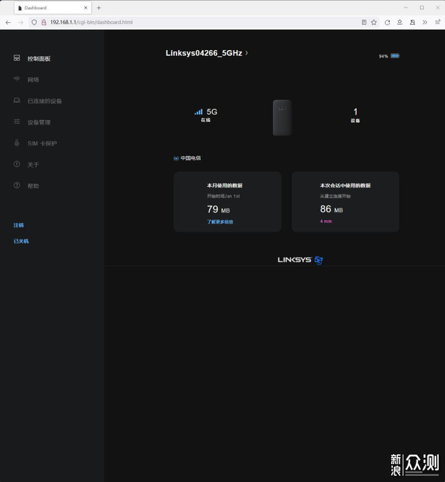445x482 pixels.
Task: Open the 控制面板 dashboard menu item
Action: [x=39, y=59]
